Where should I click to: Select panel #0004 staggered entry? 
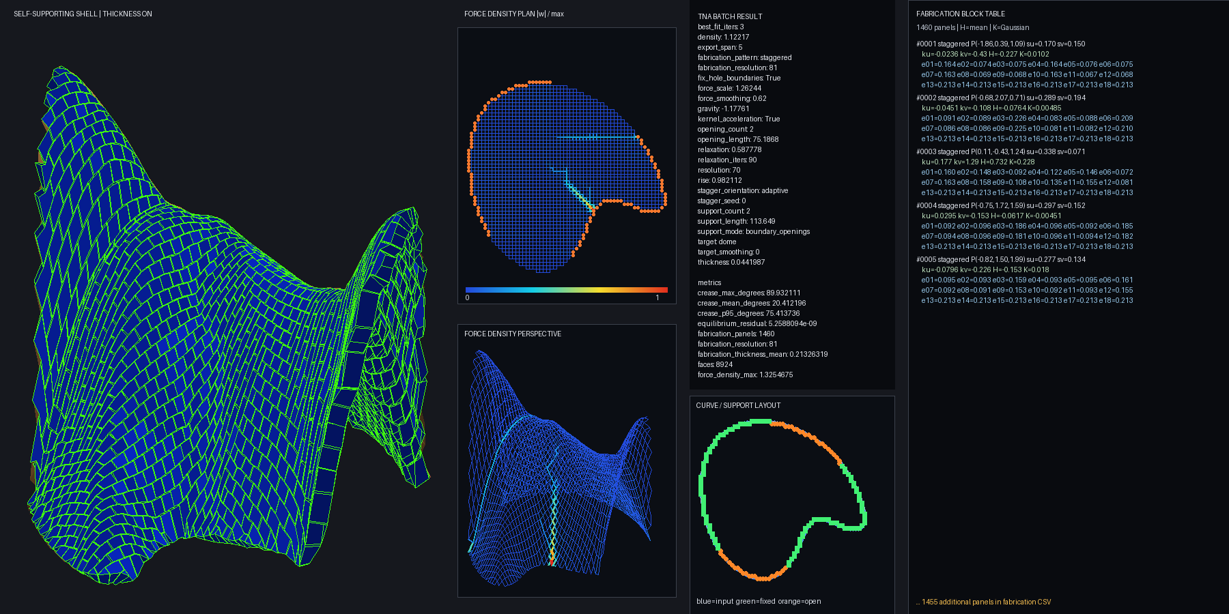coord(1024,226)
